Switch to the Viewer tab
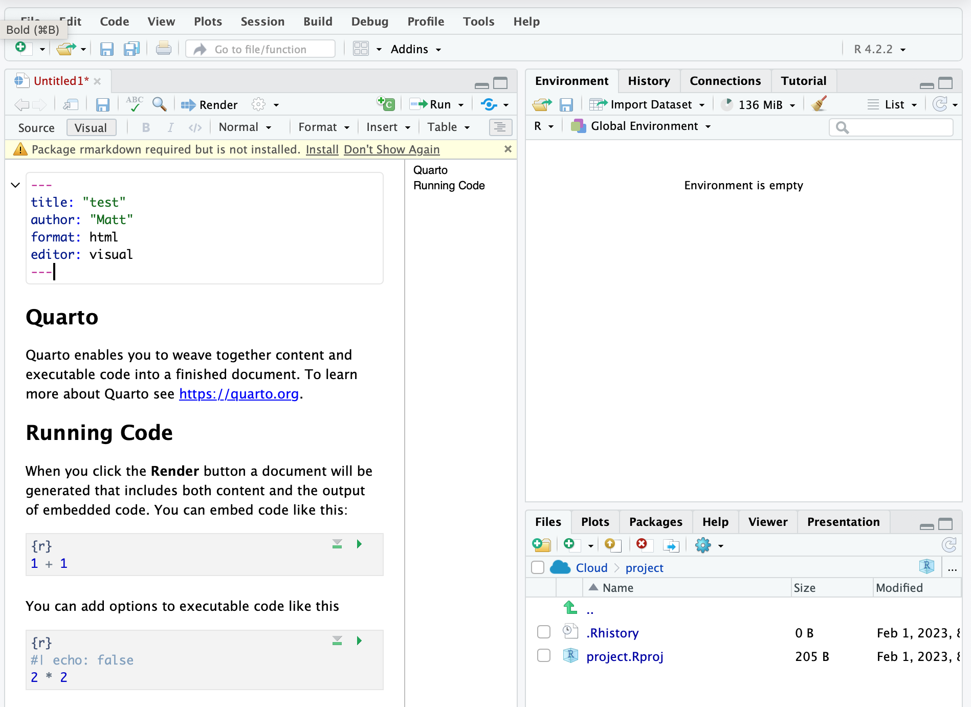 click(x=767, y=522)
